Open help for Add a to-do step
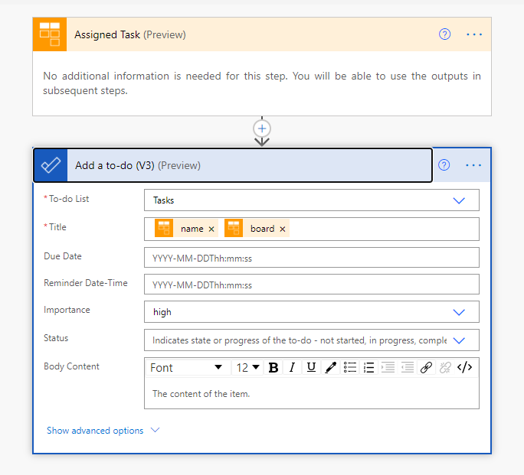 [x=444, y=164]
